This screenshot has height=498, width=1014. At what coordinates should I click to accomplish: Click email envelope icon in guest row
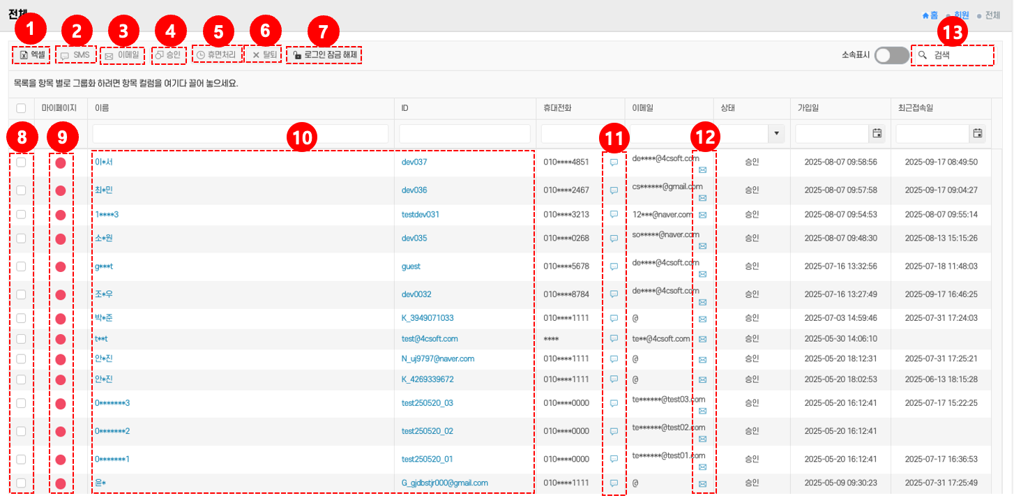click(702, 274)
